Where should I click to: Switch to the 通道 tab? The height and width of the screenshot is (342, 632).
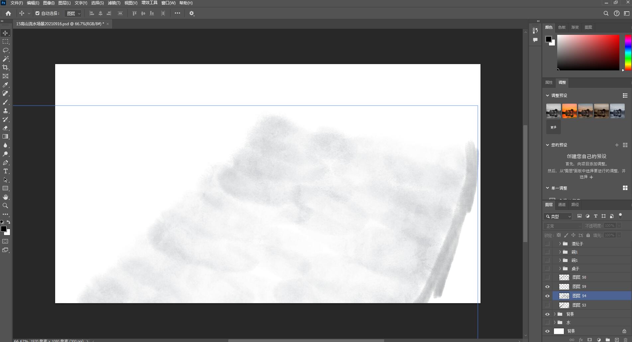(562, 205)
